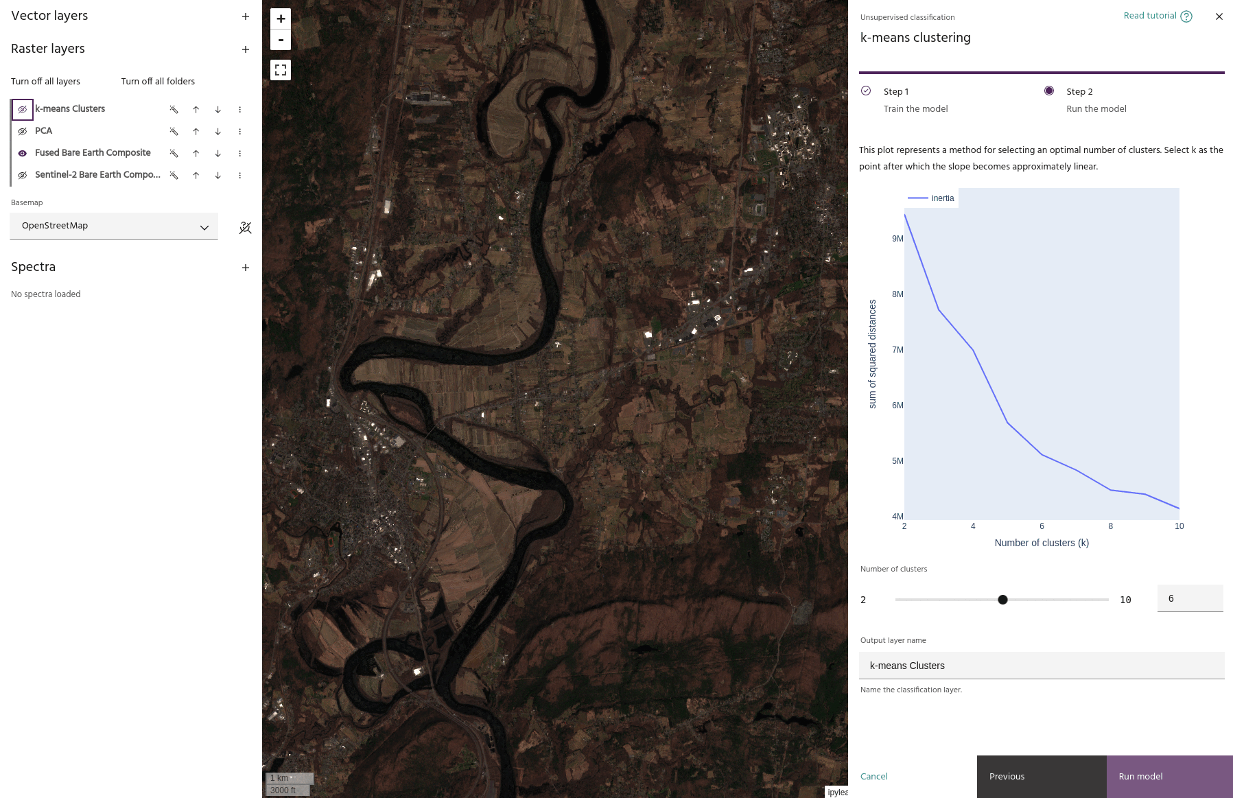Hide the Fused Bare Earth Composite layer
This screenshot has width=1233, height=798.
[x=23, y=153]
